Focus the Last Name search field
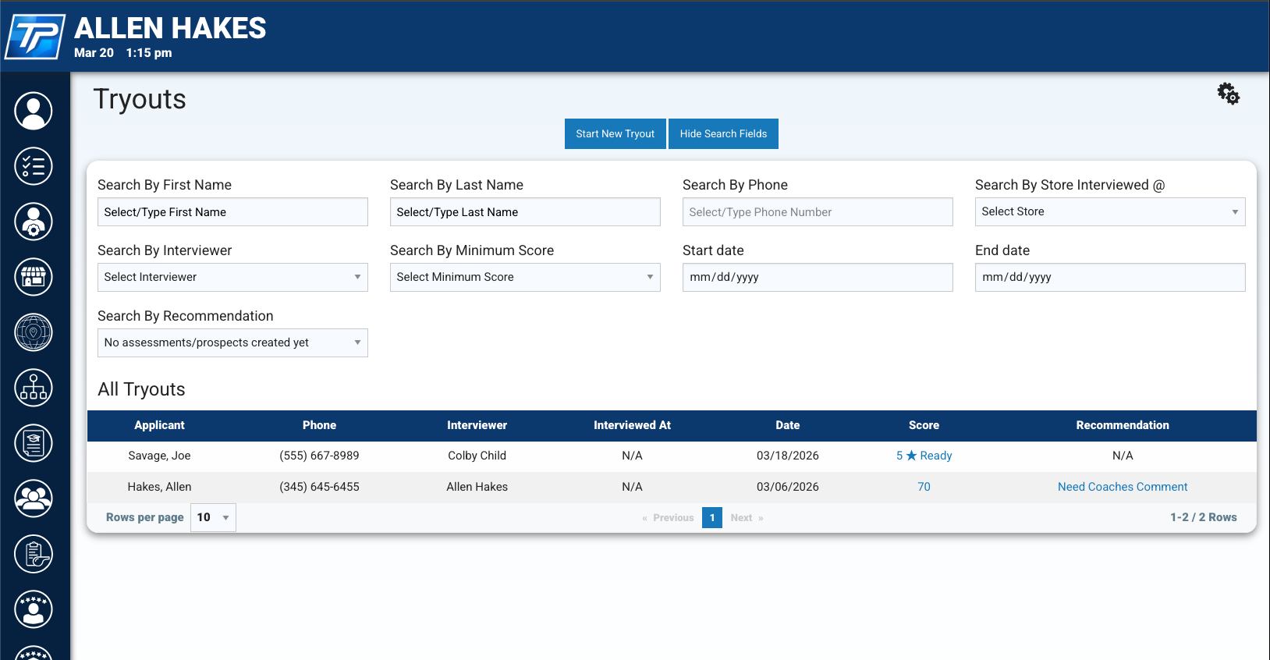This screenshot has height=660, width=1270. (525, 212)
